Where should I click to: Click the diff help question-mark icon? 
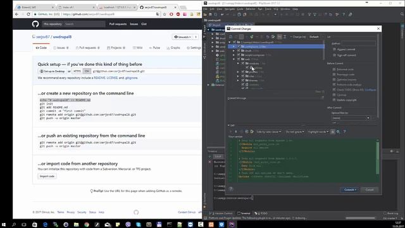[x=344, y=132]
